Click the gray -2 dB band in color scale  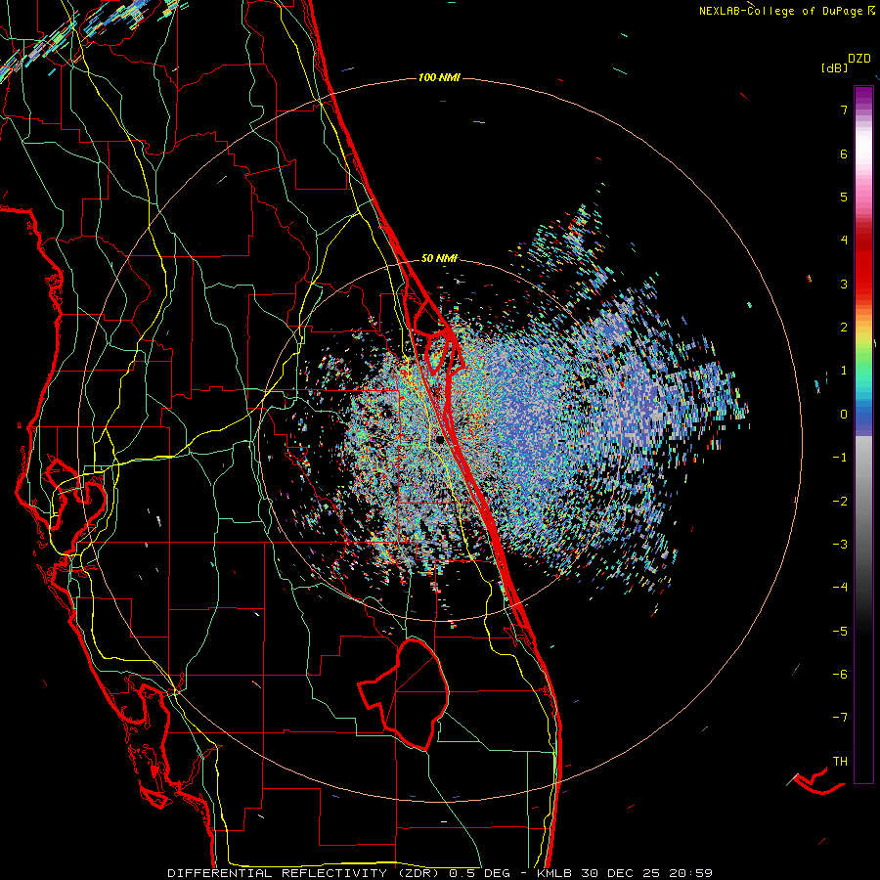[x=863, y=502]
